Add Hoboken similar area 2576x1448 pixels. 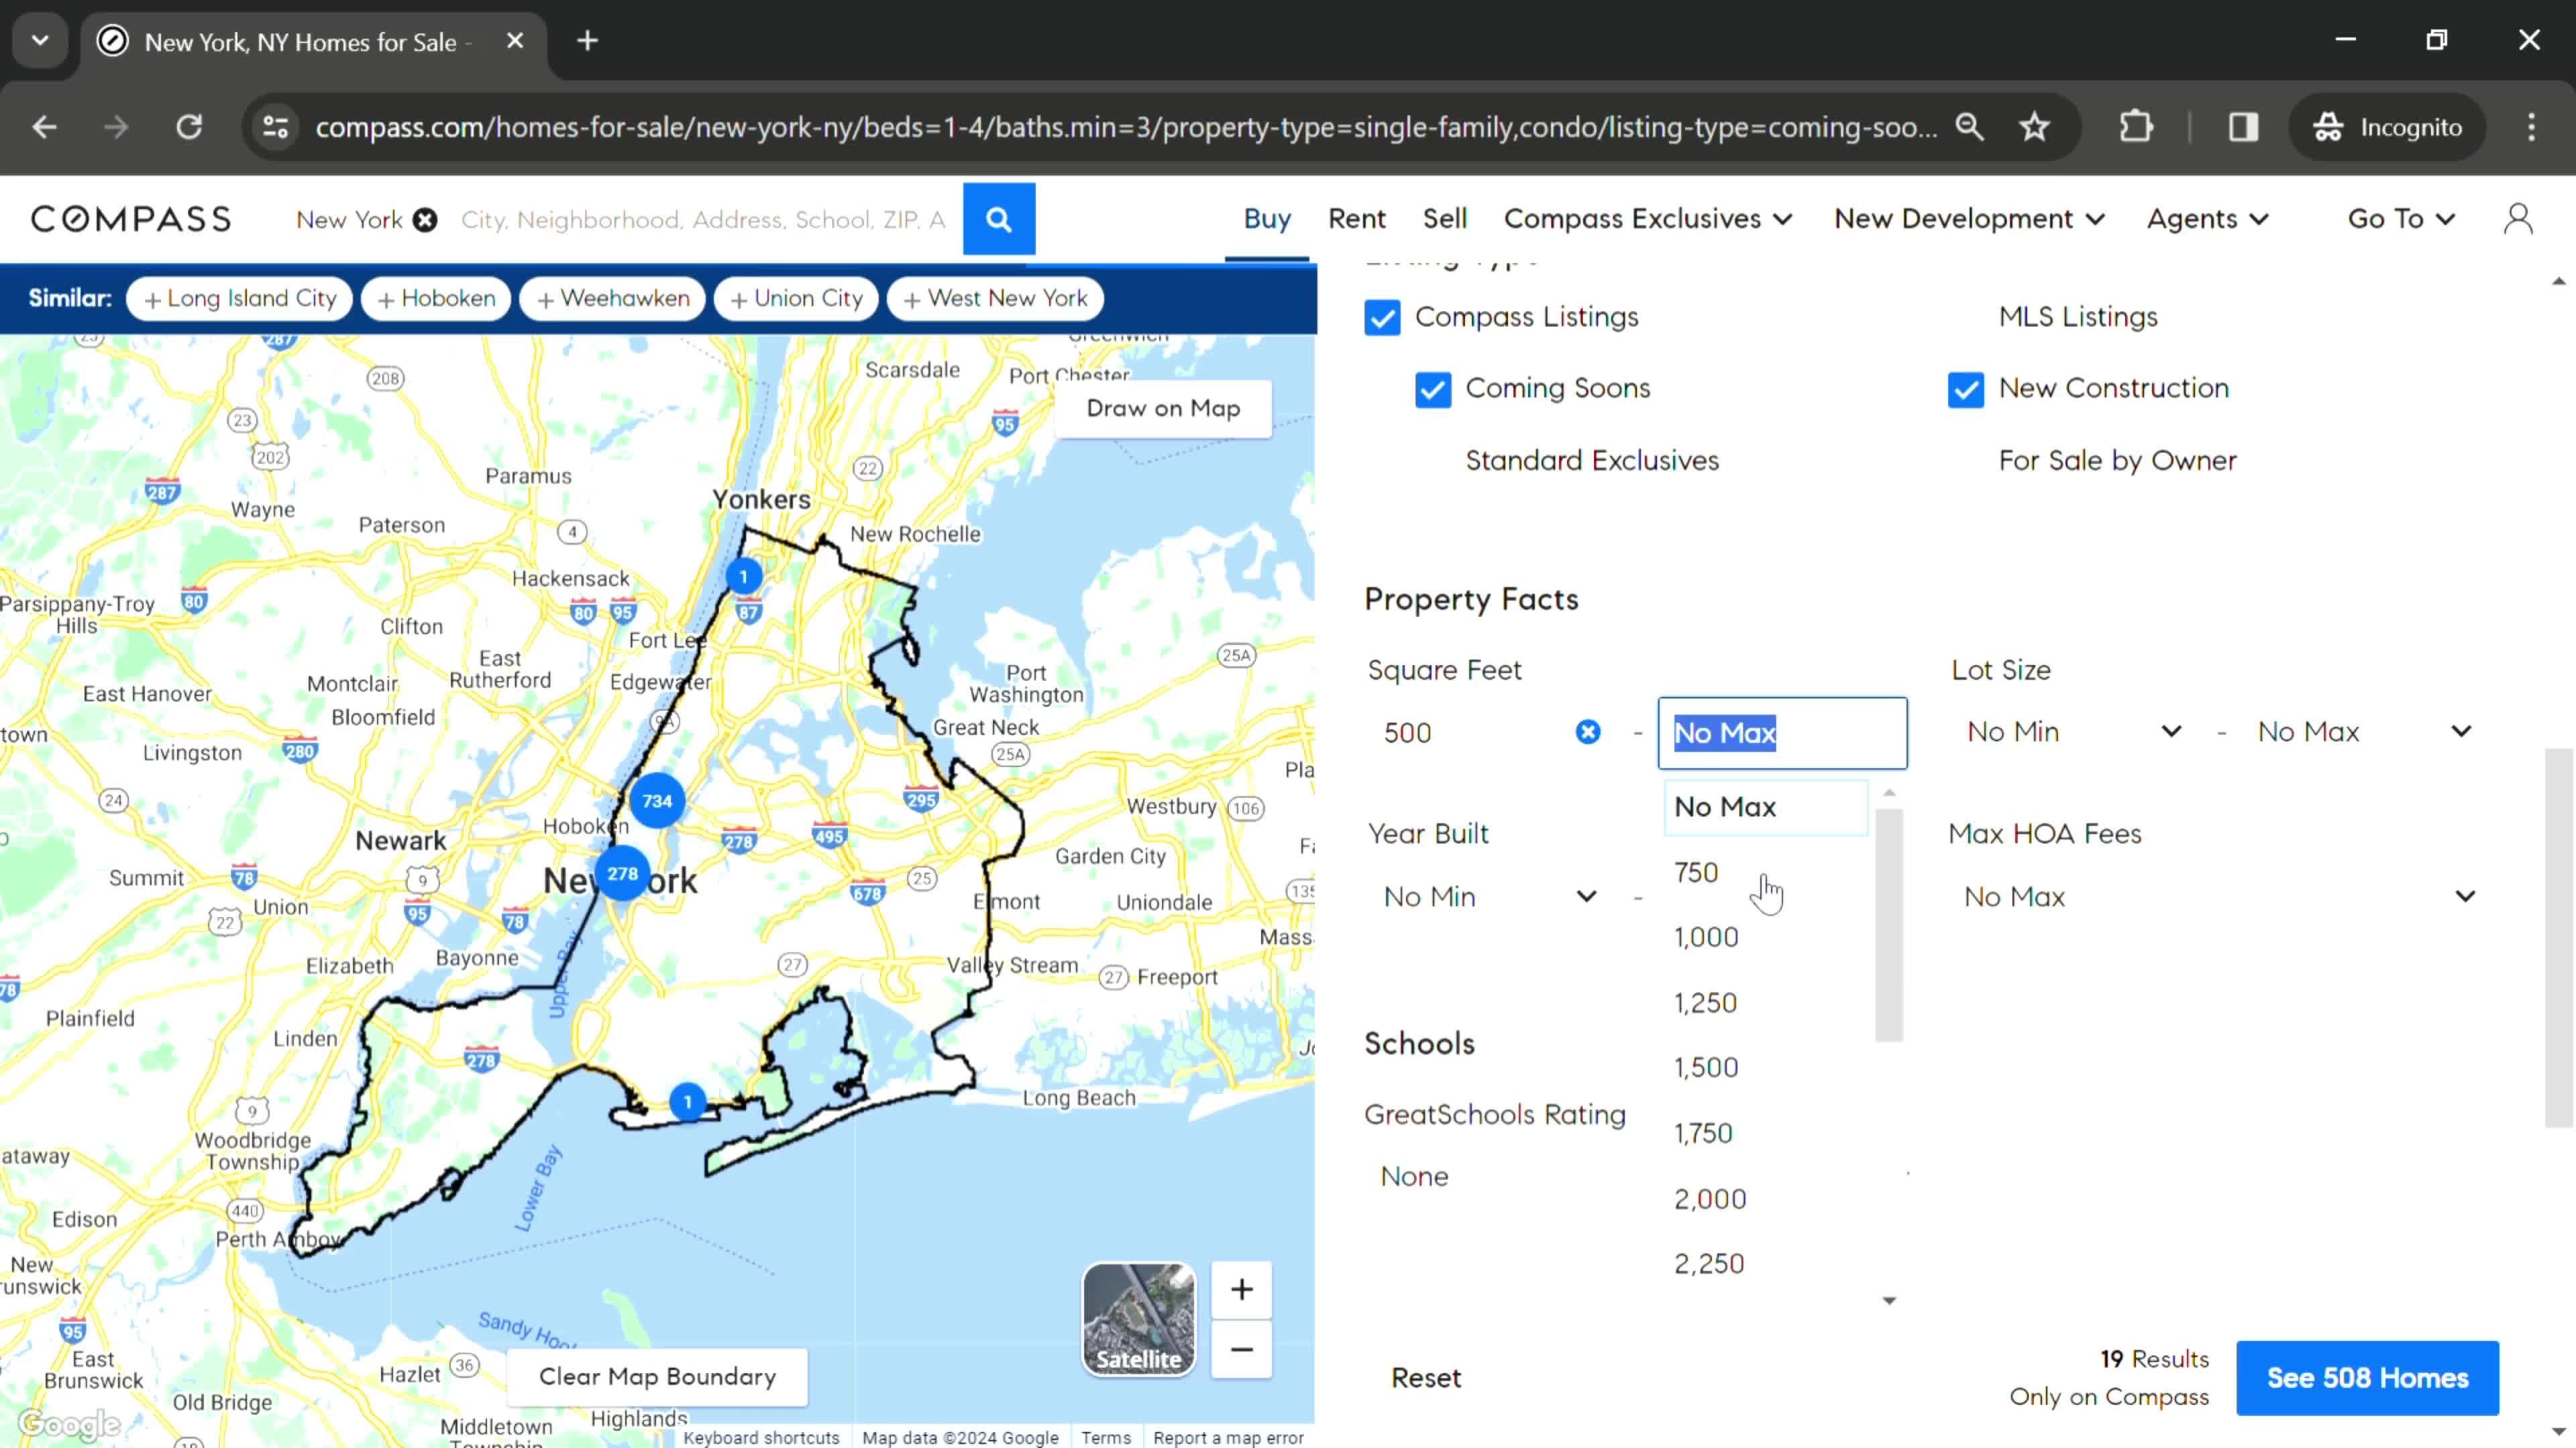point(435,299)
